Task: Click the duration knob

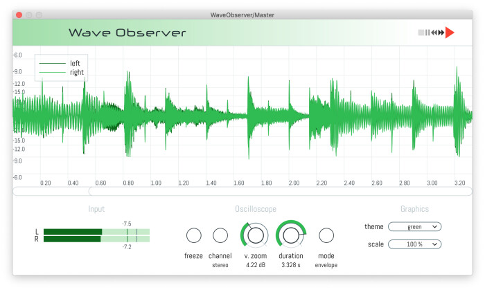Action: (292, 235)
